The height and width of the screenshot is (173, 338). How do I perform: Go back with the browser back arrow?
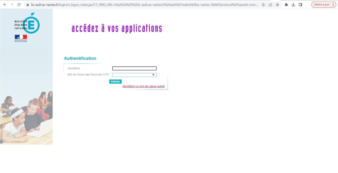(5, 5)
